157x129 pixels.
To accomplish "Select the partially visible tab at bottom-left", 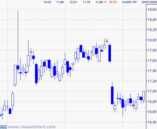I will [x=3, y=127].
